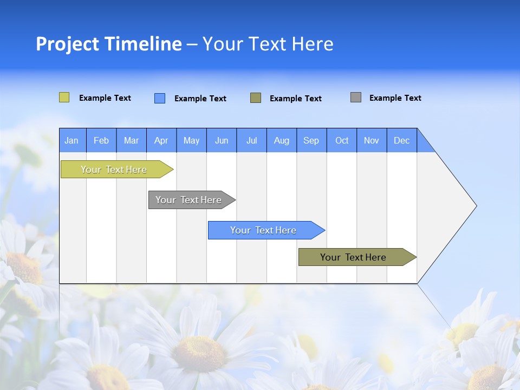Screen dimensions: 520x390
Task: Select the Example Text label beside the gray square
Action: pos(395,98)
